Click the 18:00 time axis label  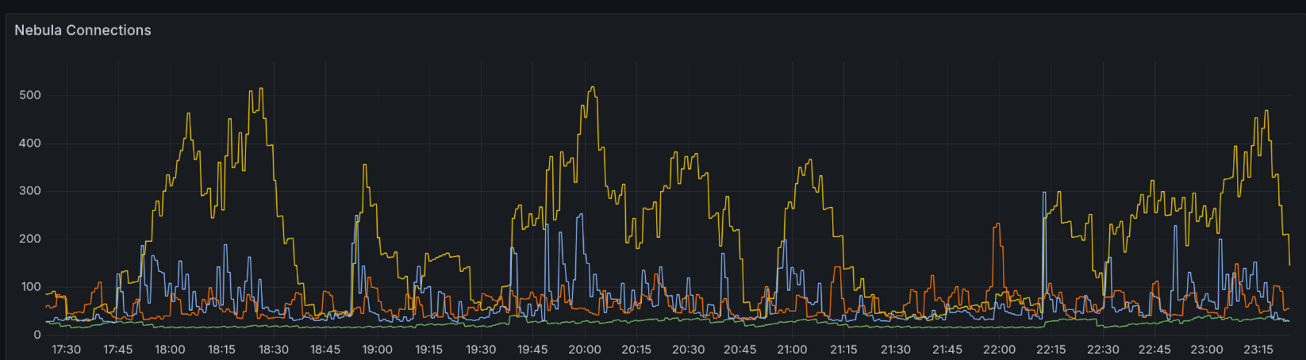pos(170,350)
